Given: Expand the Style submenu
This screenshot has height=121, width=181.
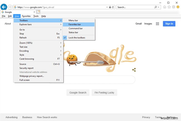Looking at the screenshot, I should pyautogui.click(x=38, y=55).
